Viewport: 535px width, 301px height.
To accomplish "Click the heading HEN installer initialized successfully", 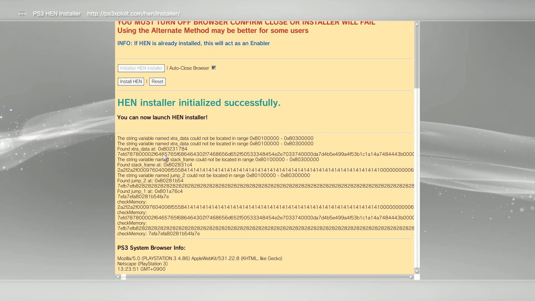I will click(199, 103).
